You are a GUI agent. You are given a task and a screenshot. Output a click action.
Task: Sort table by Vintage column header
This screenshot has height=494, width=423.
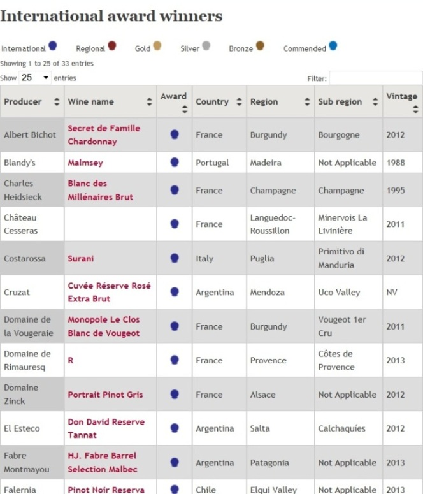[x=401, y=101]
